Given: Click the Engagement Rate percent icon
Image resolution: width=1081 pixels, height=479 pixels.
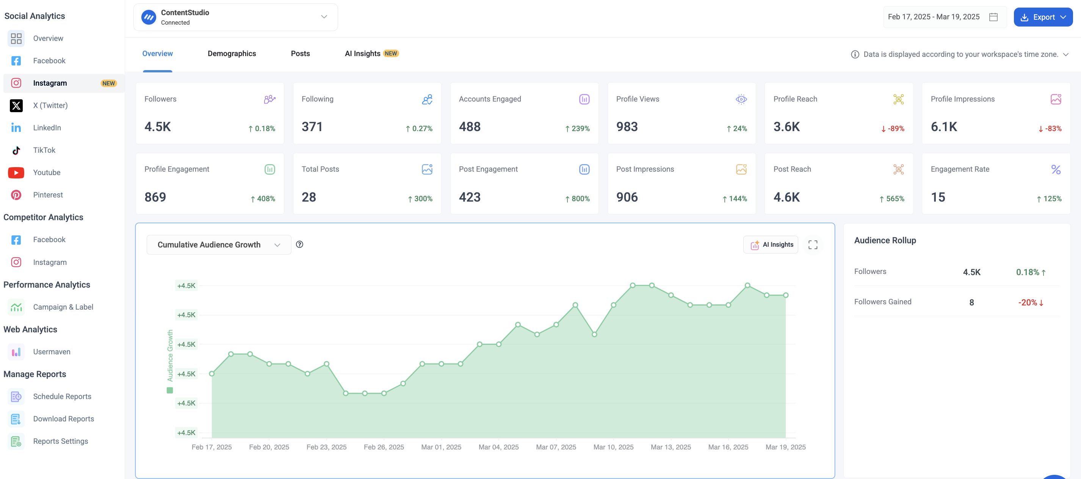Looking at the screenshot, I should click(1056, 169).
